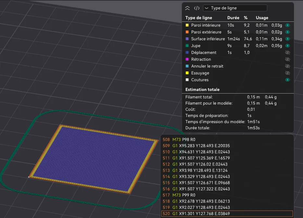Select G-code line 513
The width and height of the screenshot is (303, 218).
[x=227, y=171]
